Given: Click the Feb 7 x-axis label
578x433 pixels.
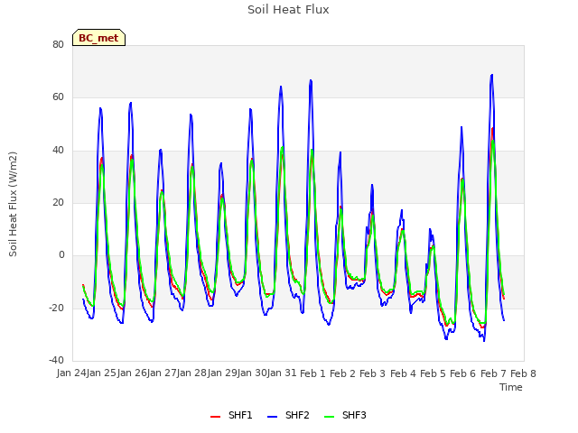Looking at the screenshot, I should coord(493,373).
